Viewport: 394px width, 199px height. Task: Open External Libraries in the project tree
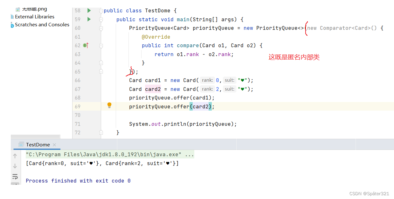coord(35,17)
